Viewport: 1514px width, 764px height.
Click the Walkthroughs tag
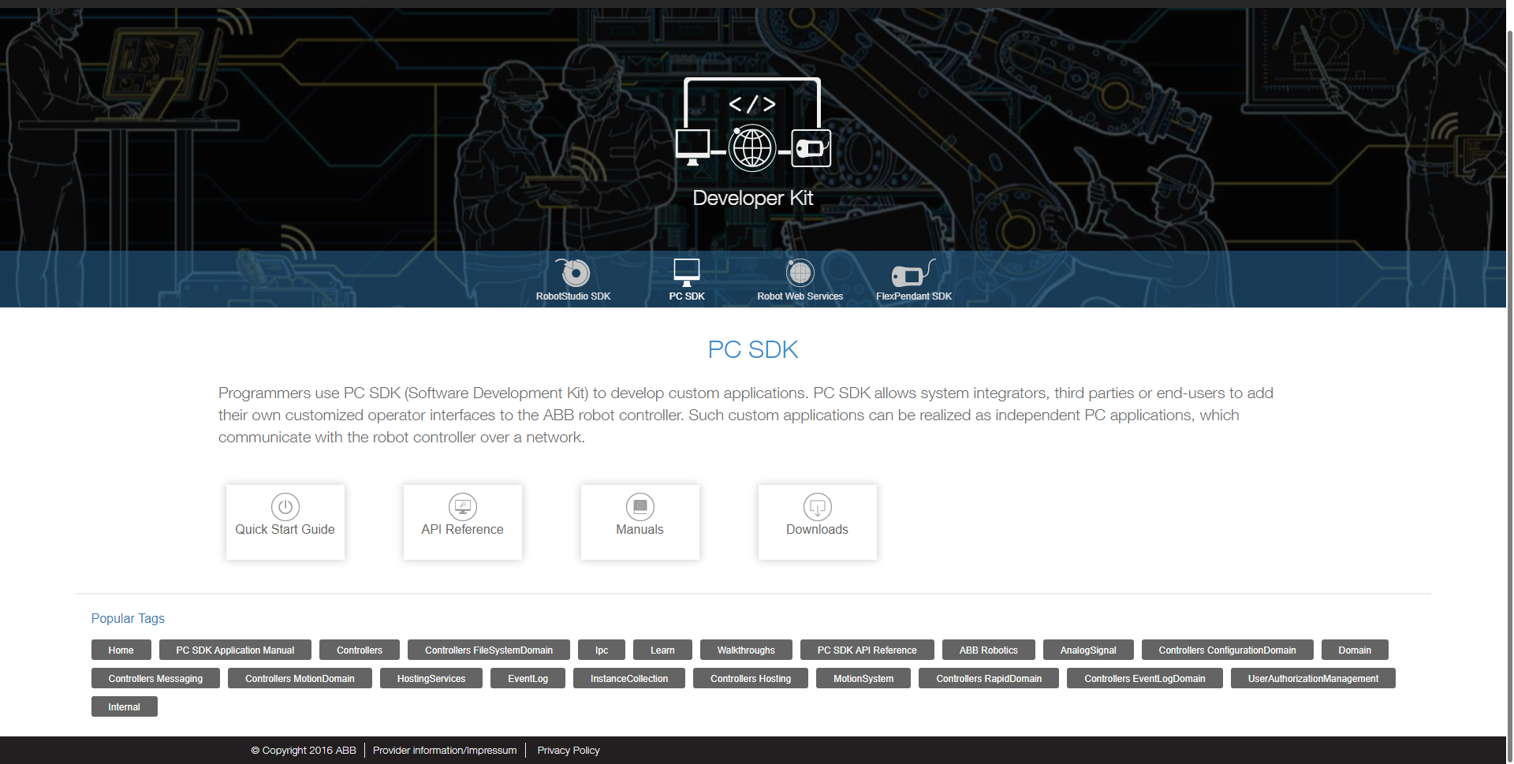[x=745, y=650]
